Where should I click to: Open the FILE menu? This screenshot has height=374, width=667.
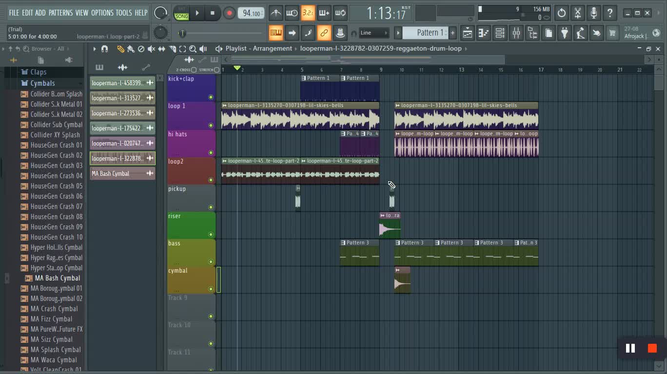(x=14, y=13)
